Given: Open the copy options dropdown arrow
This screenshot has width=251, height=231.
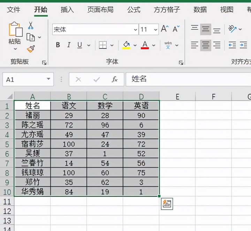Looking at the screenshot, I should 39,37.
